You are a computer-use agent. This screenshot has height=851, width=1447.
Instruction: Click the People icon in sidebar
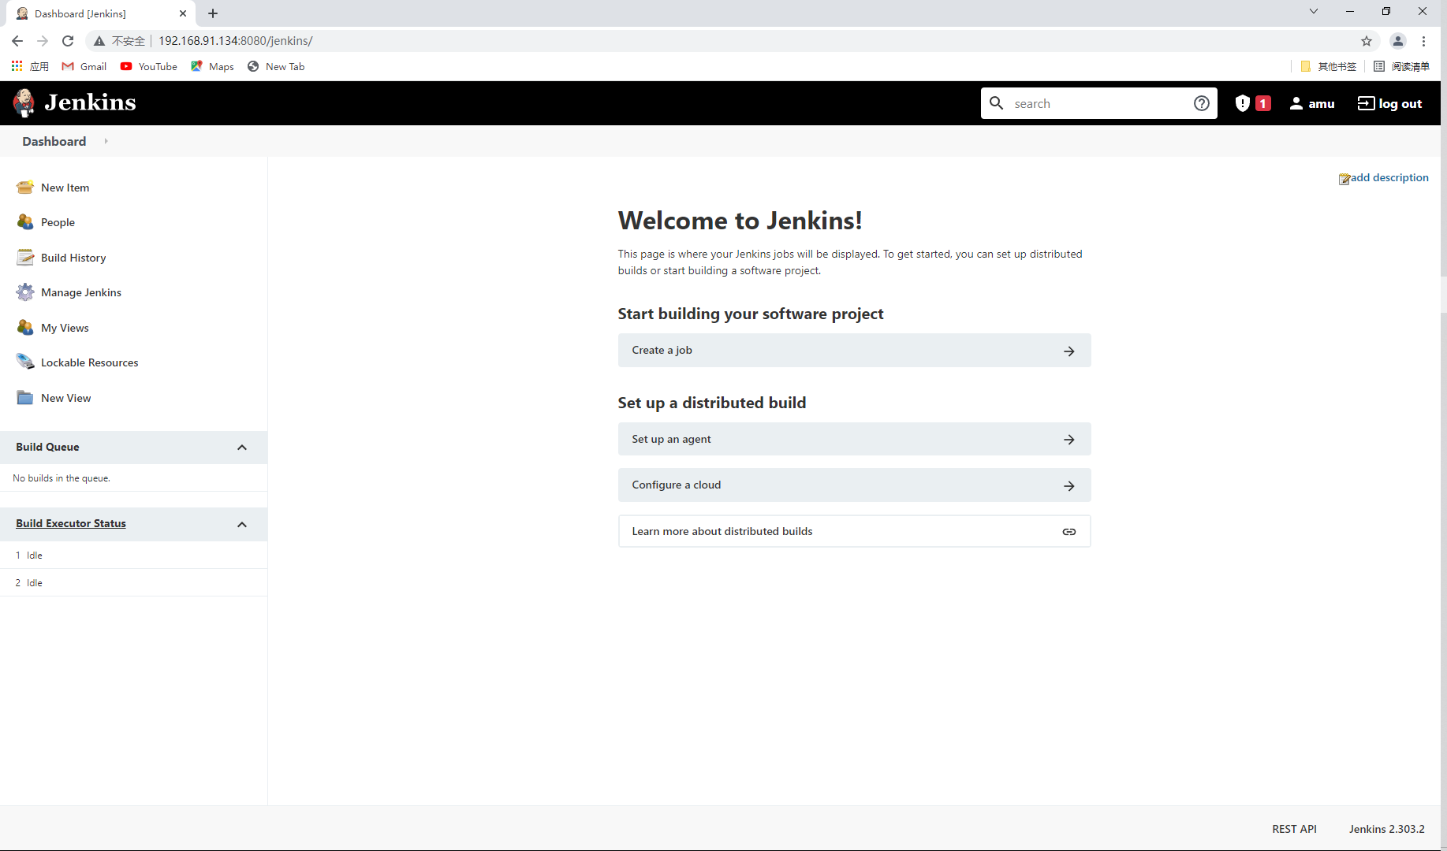pos(25,222)
